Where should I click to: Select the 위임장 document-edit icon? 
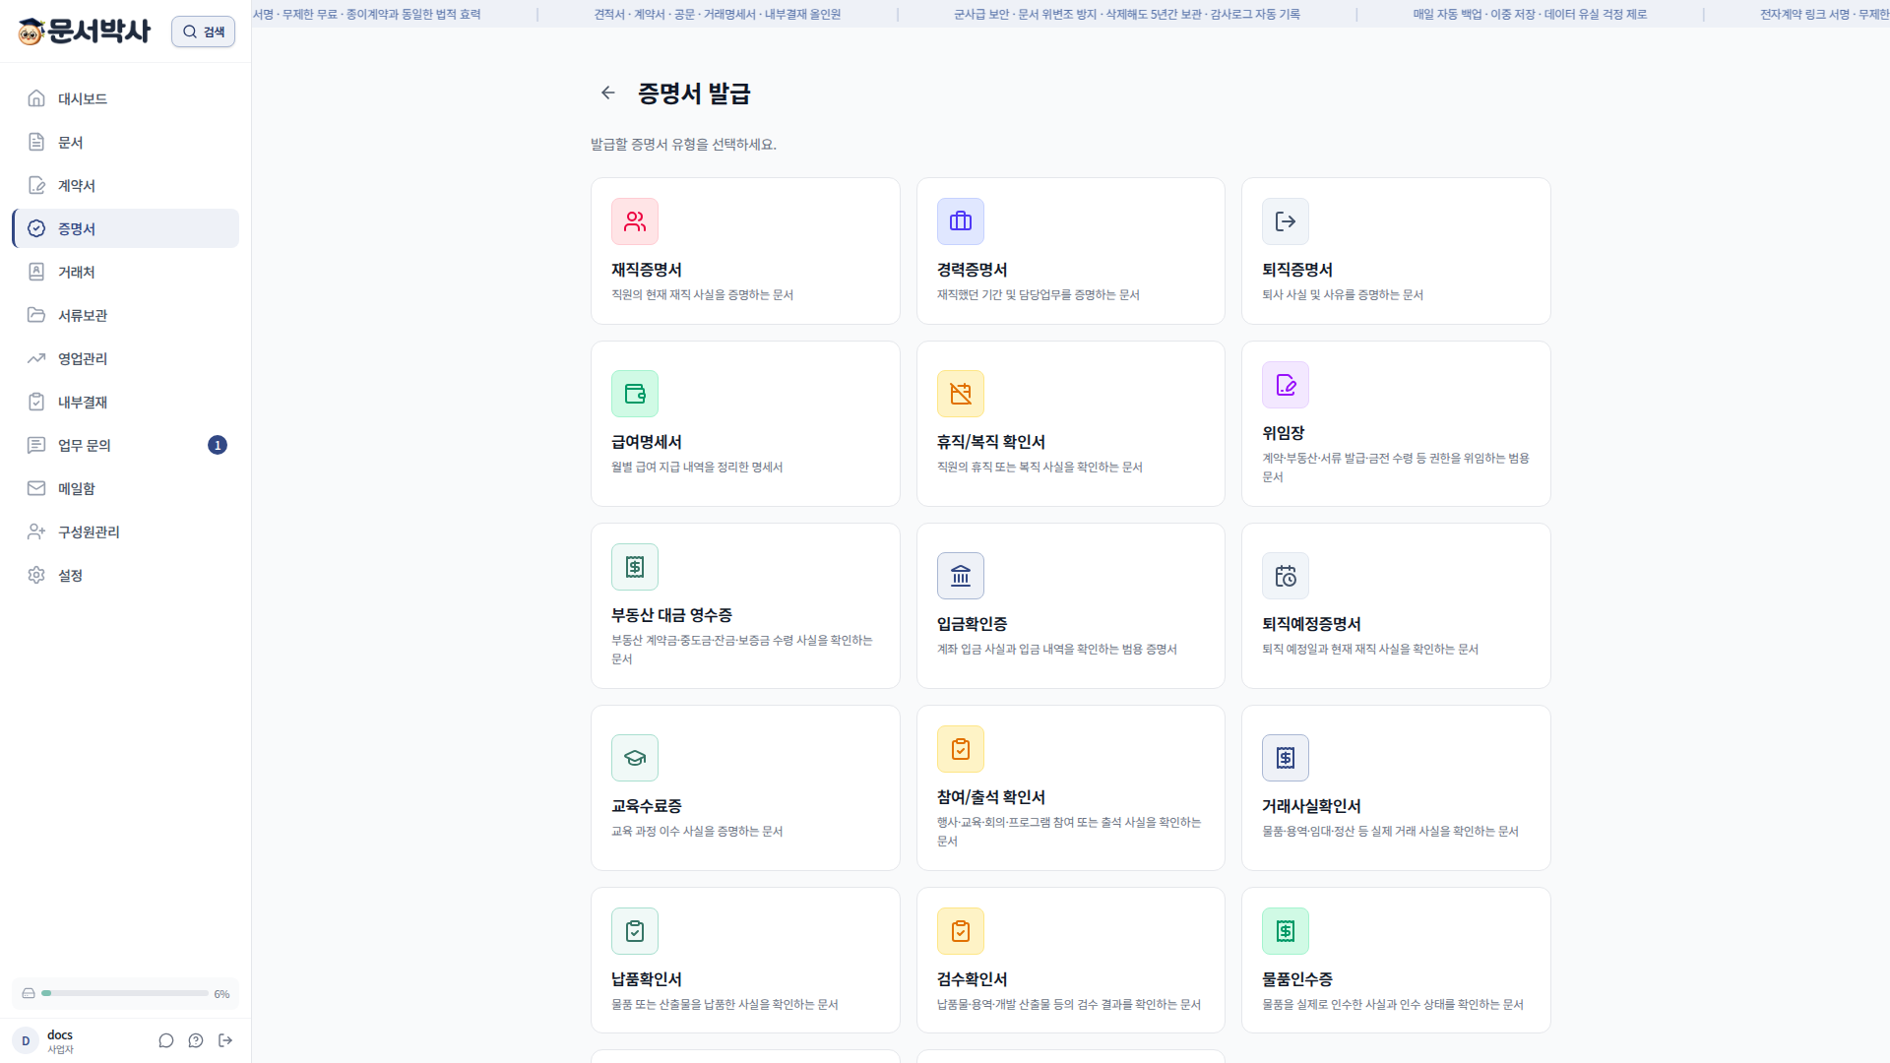[1286, 385]
